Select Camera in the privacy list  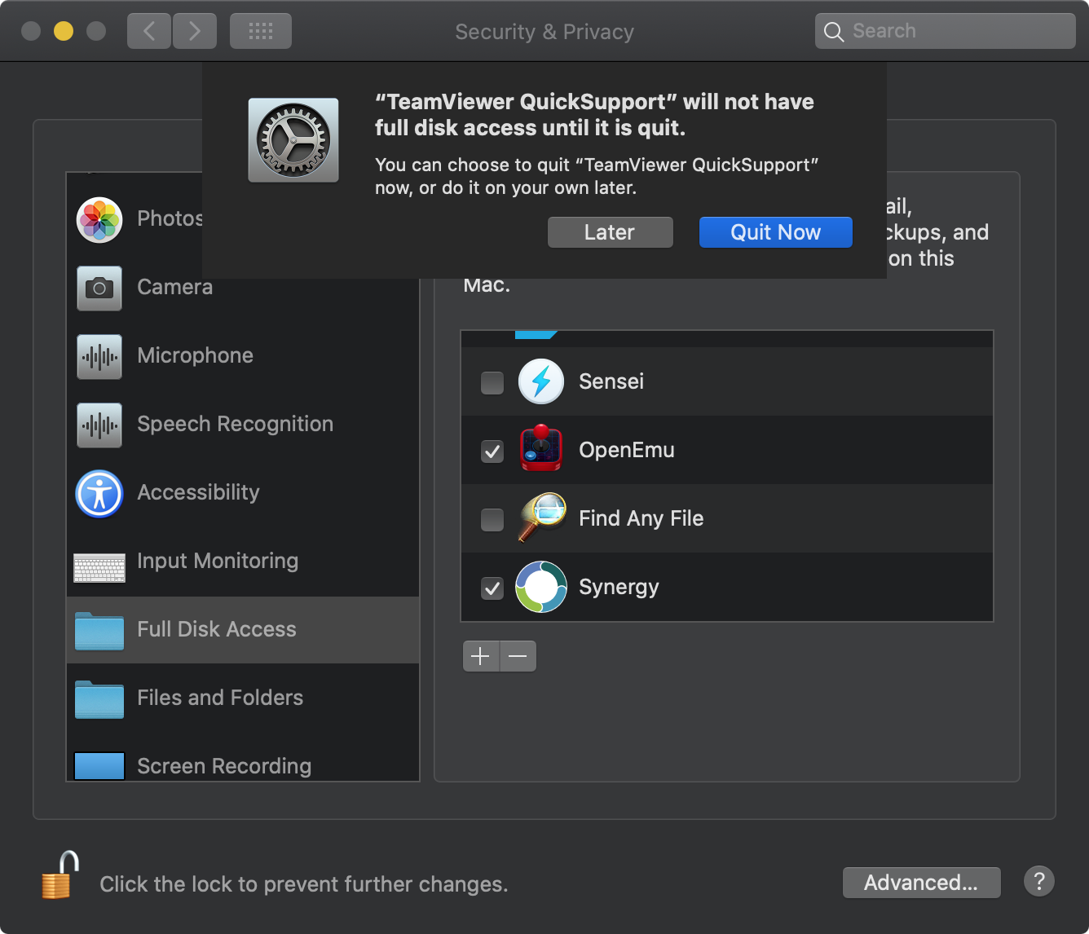click(243, 289)
